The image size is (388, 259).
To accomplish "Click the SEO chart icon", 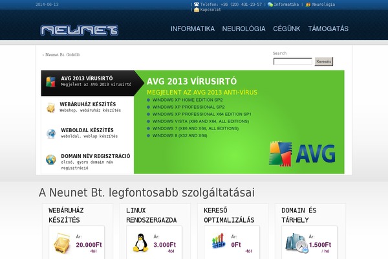I will (219, 241).
